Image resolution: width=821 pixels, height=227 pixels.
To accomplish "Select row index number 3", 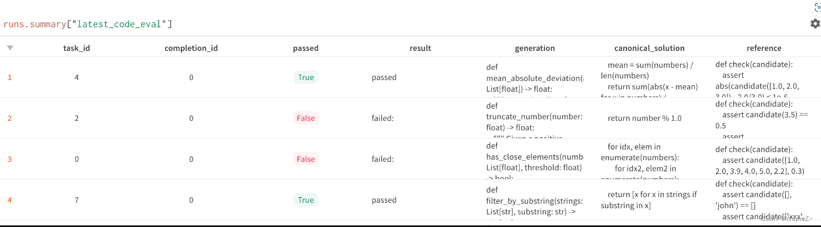I will pyautogui.click(x=9, y=159).
